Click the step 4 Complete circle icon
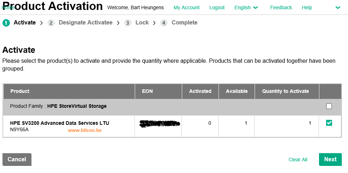The image size is (348, 173). point(164,23)
